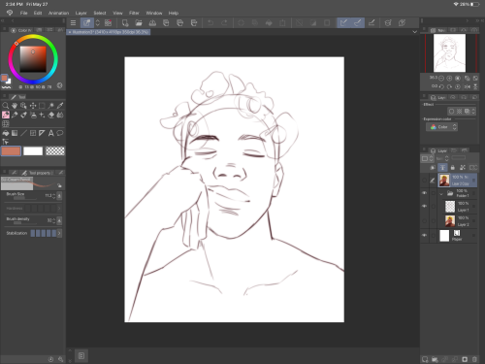This screenshot has width=485, height=364.
Task: Select the Ruler tool
Action: 42,133
